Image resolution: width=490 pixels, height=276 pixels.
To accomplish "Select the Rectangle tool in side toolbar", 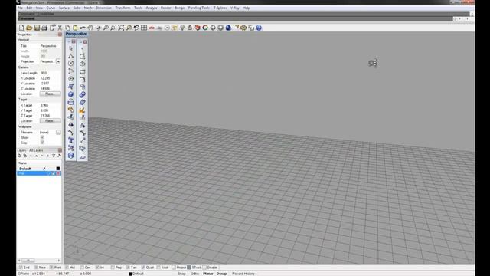I will point(82,71).
